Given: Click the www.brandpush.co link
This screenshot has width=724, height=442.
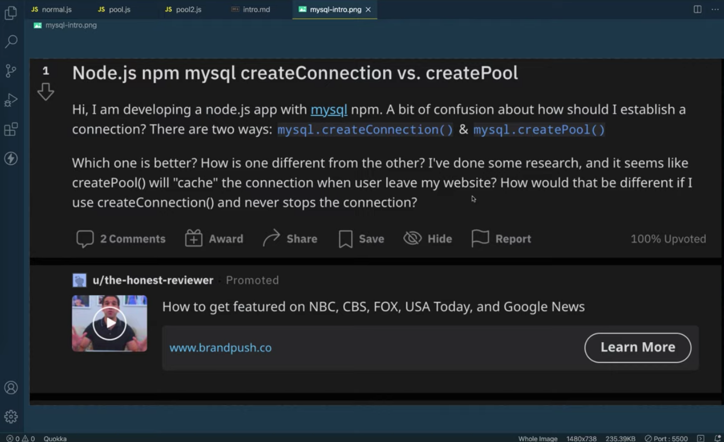Looking at the screenshot, I should point(220,348).
